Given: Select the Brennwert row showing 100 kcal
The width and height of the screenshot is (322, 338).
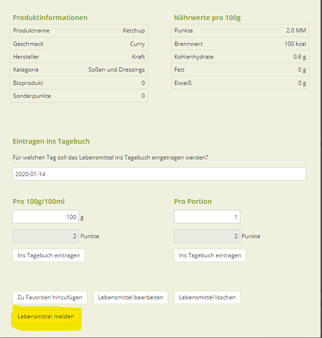Looking at the screenshot, I should click(240, 44).
